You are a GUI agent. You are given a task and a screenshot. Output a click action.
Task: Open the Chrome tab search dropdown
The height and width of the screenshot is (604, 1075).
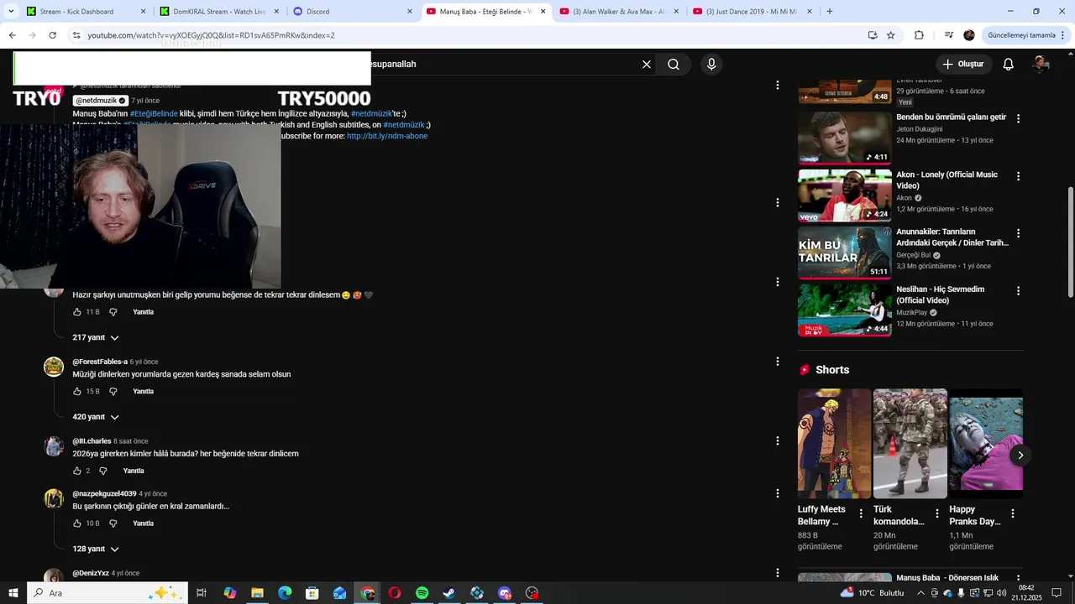[11, 12]
